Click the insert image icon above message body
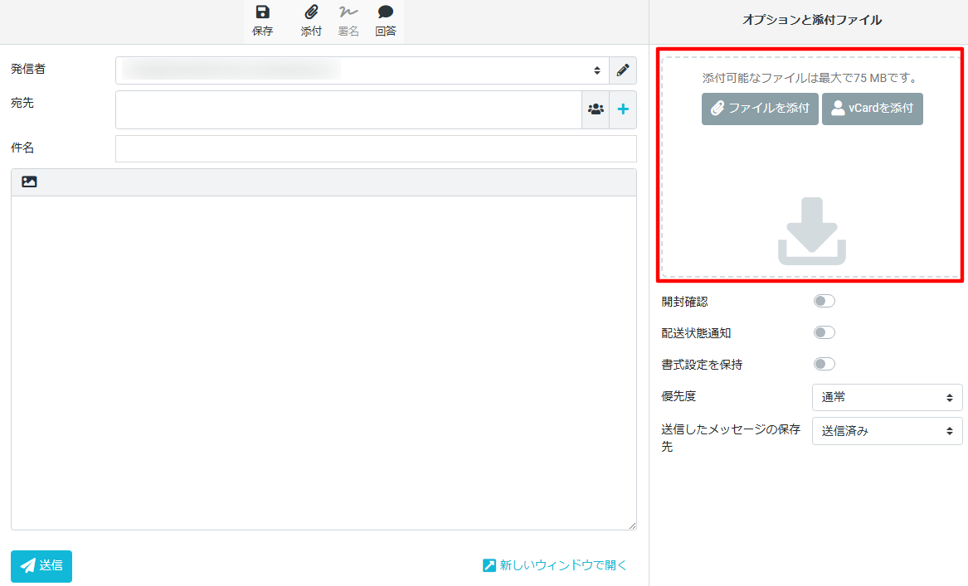Viewport: 968px width, 586px height. click(29, 182)
